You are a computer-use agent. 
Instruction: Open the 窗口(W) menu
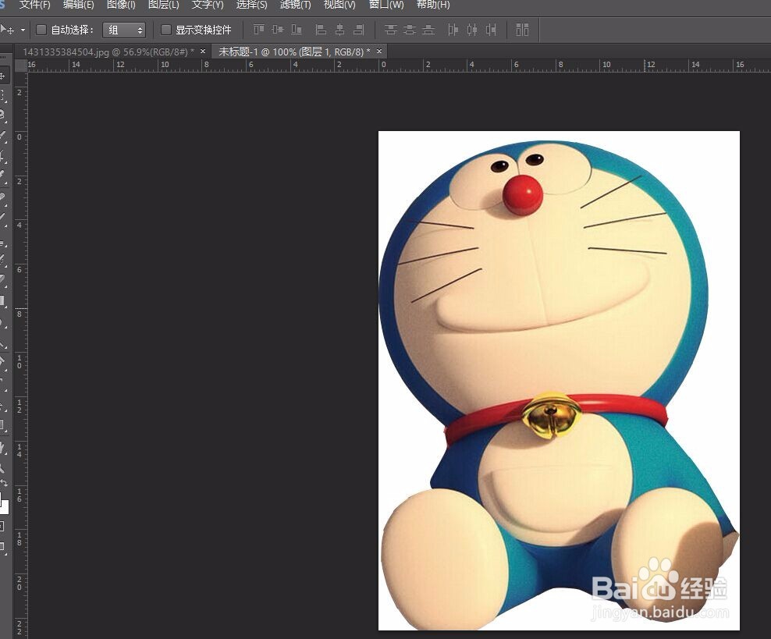pyautogui.click(x=386, y=5)
